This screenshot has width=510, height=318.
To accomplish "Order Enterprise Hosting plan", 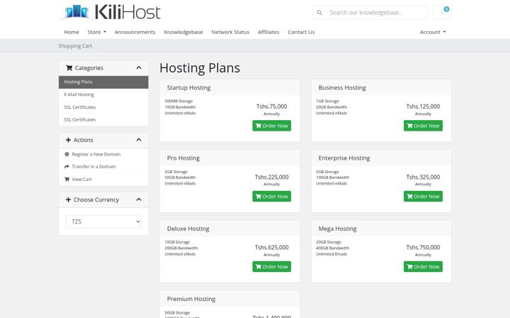I will [x=423, y=196].
